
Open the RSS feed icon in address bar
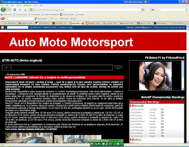142,10
